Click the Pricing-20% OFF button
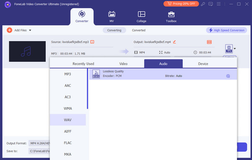The height and width of the screenshot is (160, 252). point(181,4)
